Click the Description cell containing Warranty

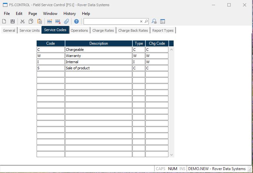(98, 56)
